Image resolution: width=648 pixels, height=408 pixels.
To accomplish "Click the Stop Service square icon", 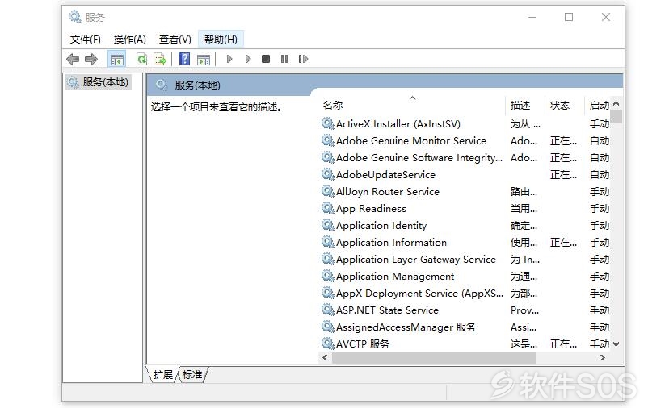I will click(x=266, y=59).
